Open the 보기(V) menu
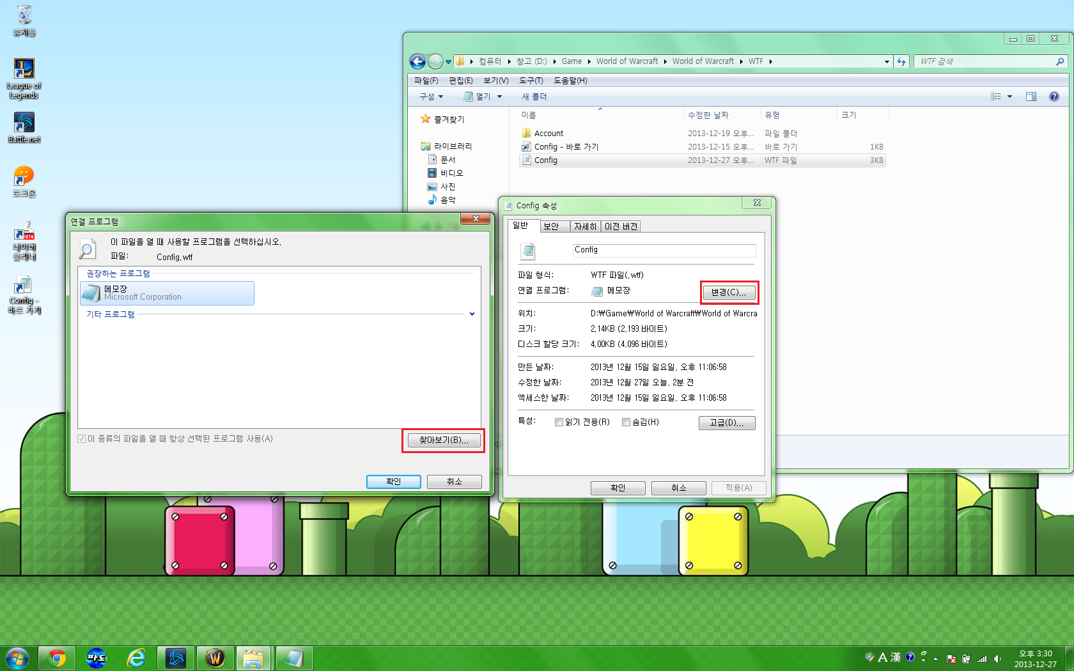1074x671 pixels. 495,81
